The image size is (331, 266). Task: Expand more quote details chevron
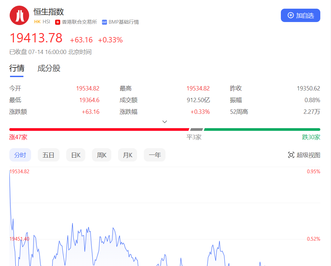click(x=164, y=121)
